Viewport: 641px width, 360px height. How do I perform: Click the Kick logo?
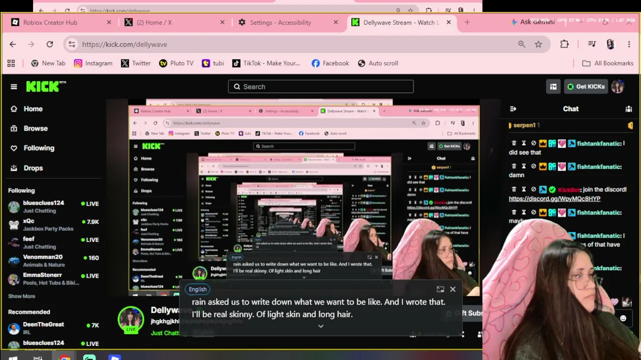pyautogui.click(x=46, y=86)
